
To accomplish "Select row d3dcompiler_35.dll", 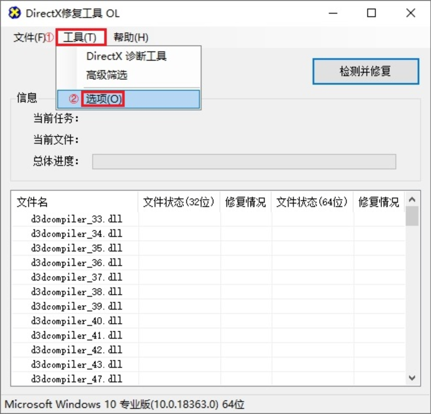I will pyautogui.click(x=208, y=248).
